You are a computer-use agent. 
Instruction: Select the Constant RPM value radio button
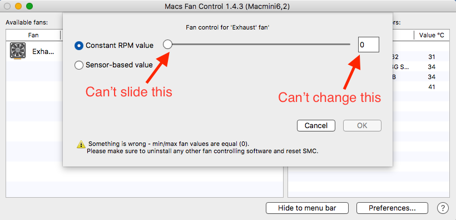point(79,46)
